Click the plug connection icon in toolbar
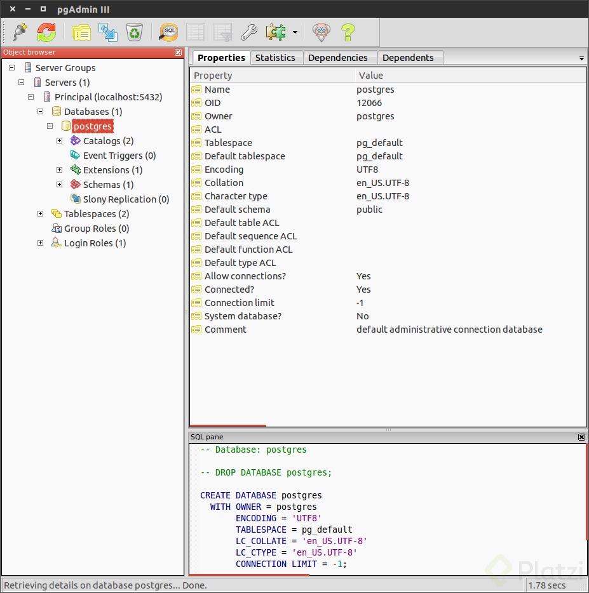This screenshot has height=593, width=589. [x=20, y=32]
